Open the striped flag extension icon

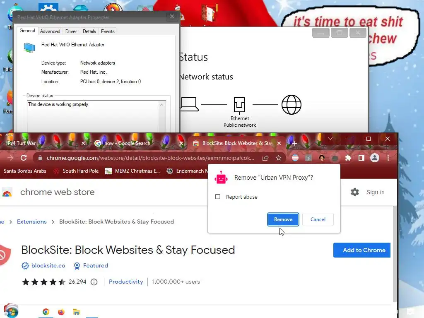[x=295, y=158]
